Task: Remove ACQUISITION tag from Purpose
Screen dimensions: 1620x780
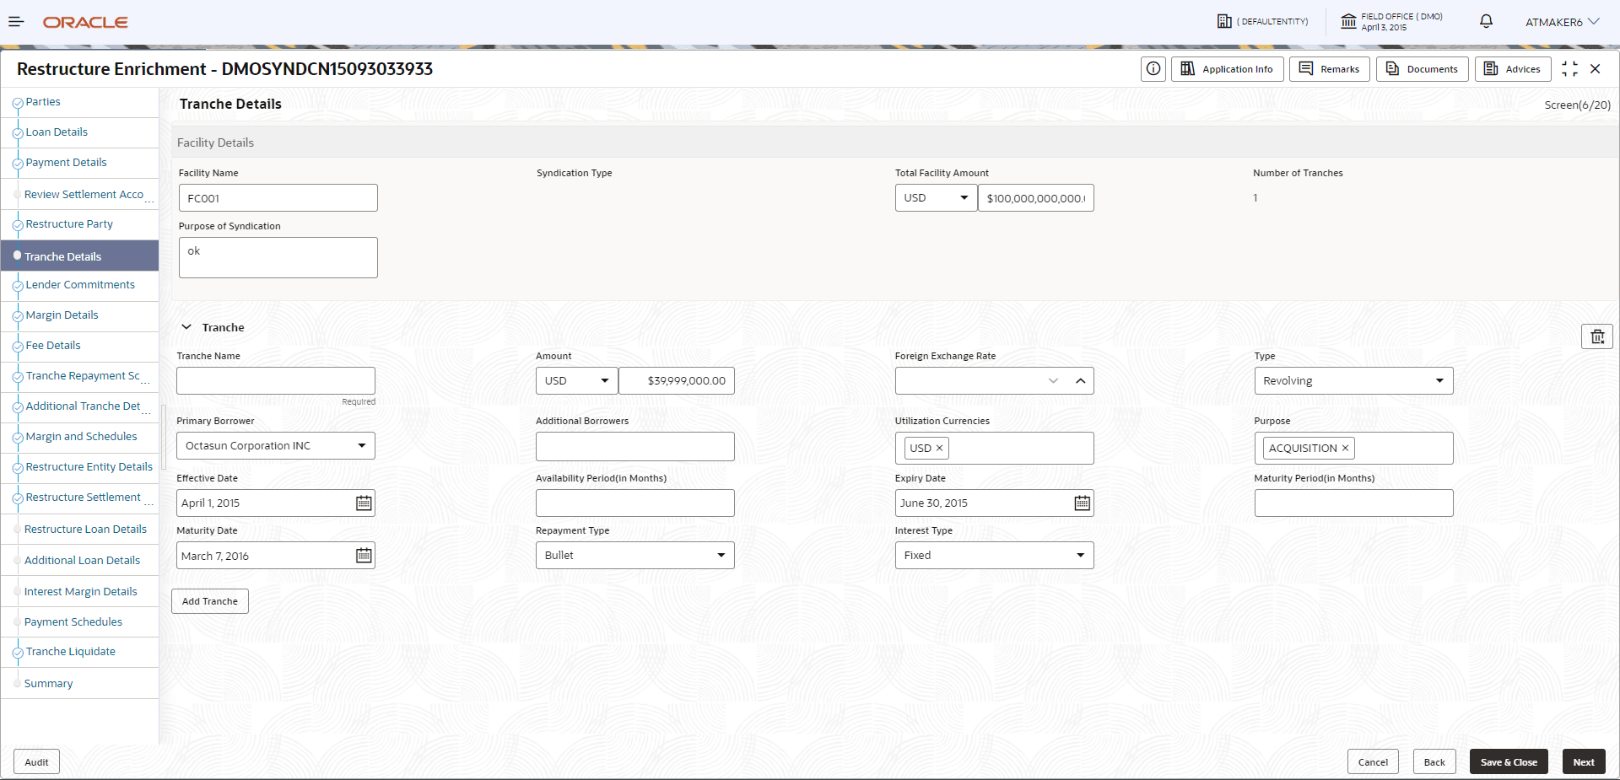Action: click(x=1345, y=449)
